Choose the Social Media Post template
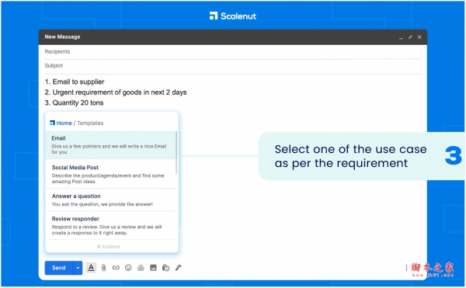Viewport: 466px width, 288px height. click(111, 174)
